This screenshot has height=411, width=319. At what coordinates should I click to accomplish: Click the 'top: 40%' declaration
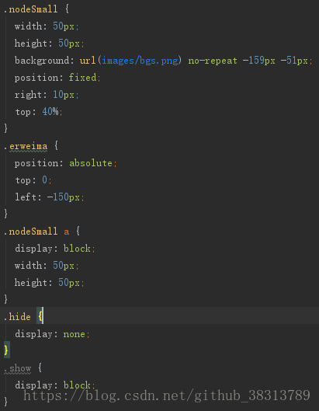tap(39, 112)
